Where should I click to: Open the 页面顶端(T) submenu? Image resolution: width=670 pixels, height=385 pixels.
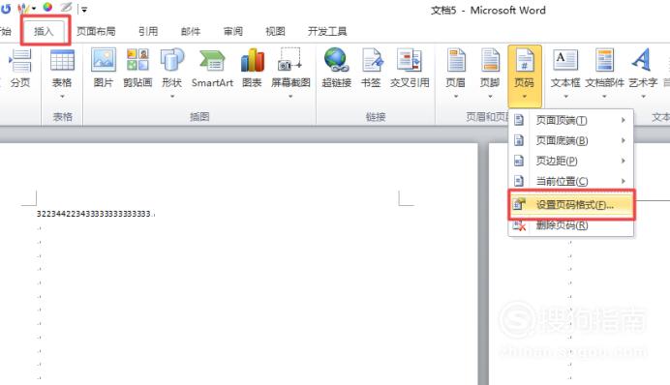click(x=571, y=120)
